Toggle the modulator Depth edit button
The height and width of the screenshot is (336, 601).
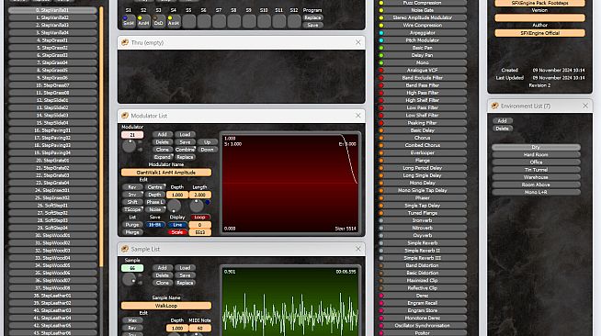tap(155, 195)
